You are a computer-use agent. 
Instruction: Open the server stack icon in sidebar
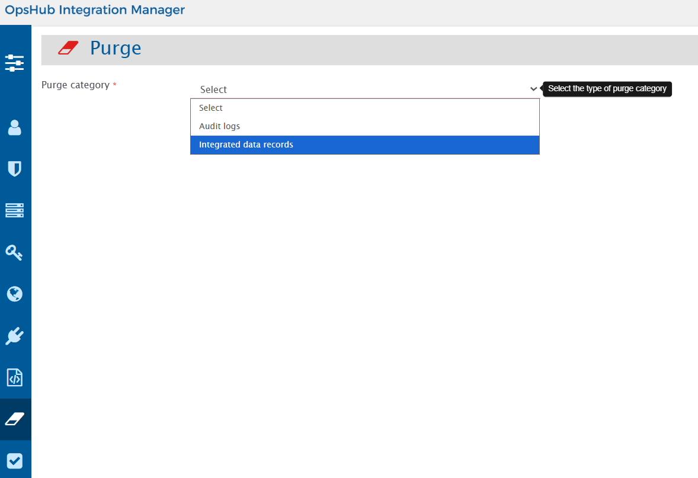pyautogui.click(x=15, y=210)
